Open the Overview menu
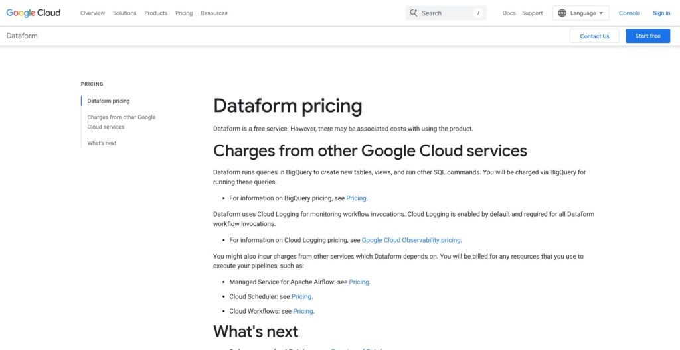 tap(93, 13)
